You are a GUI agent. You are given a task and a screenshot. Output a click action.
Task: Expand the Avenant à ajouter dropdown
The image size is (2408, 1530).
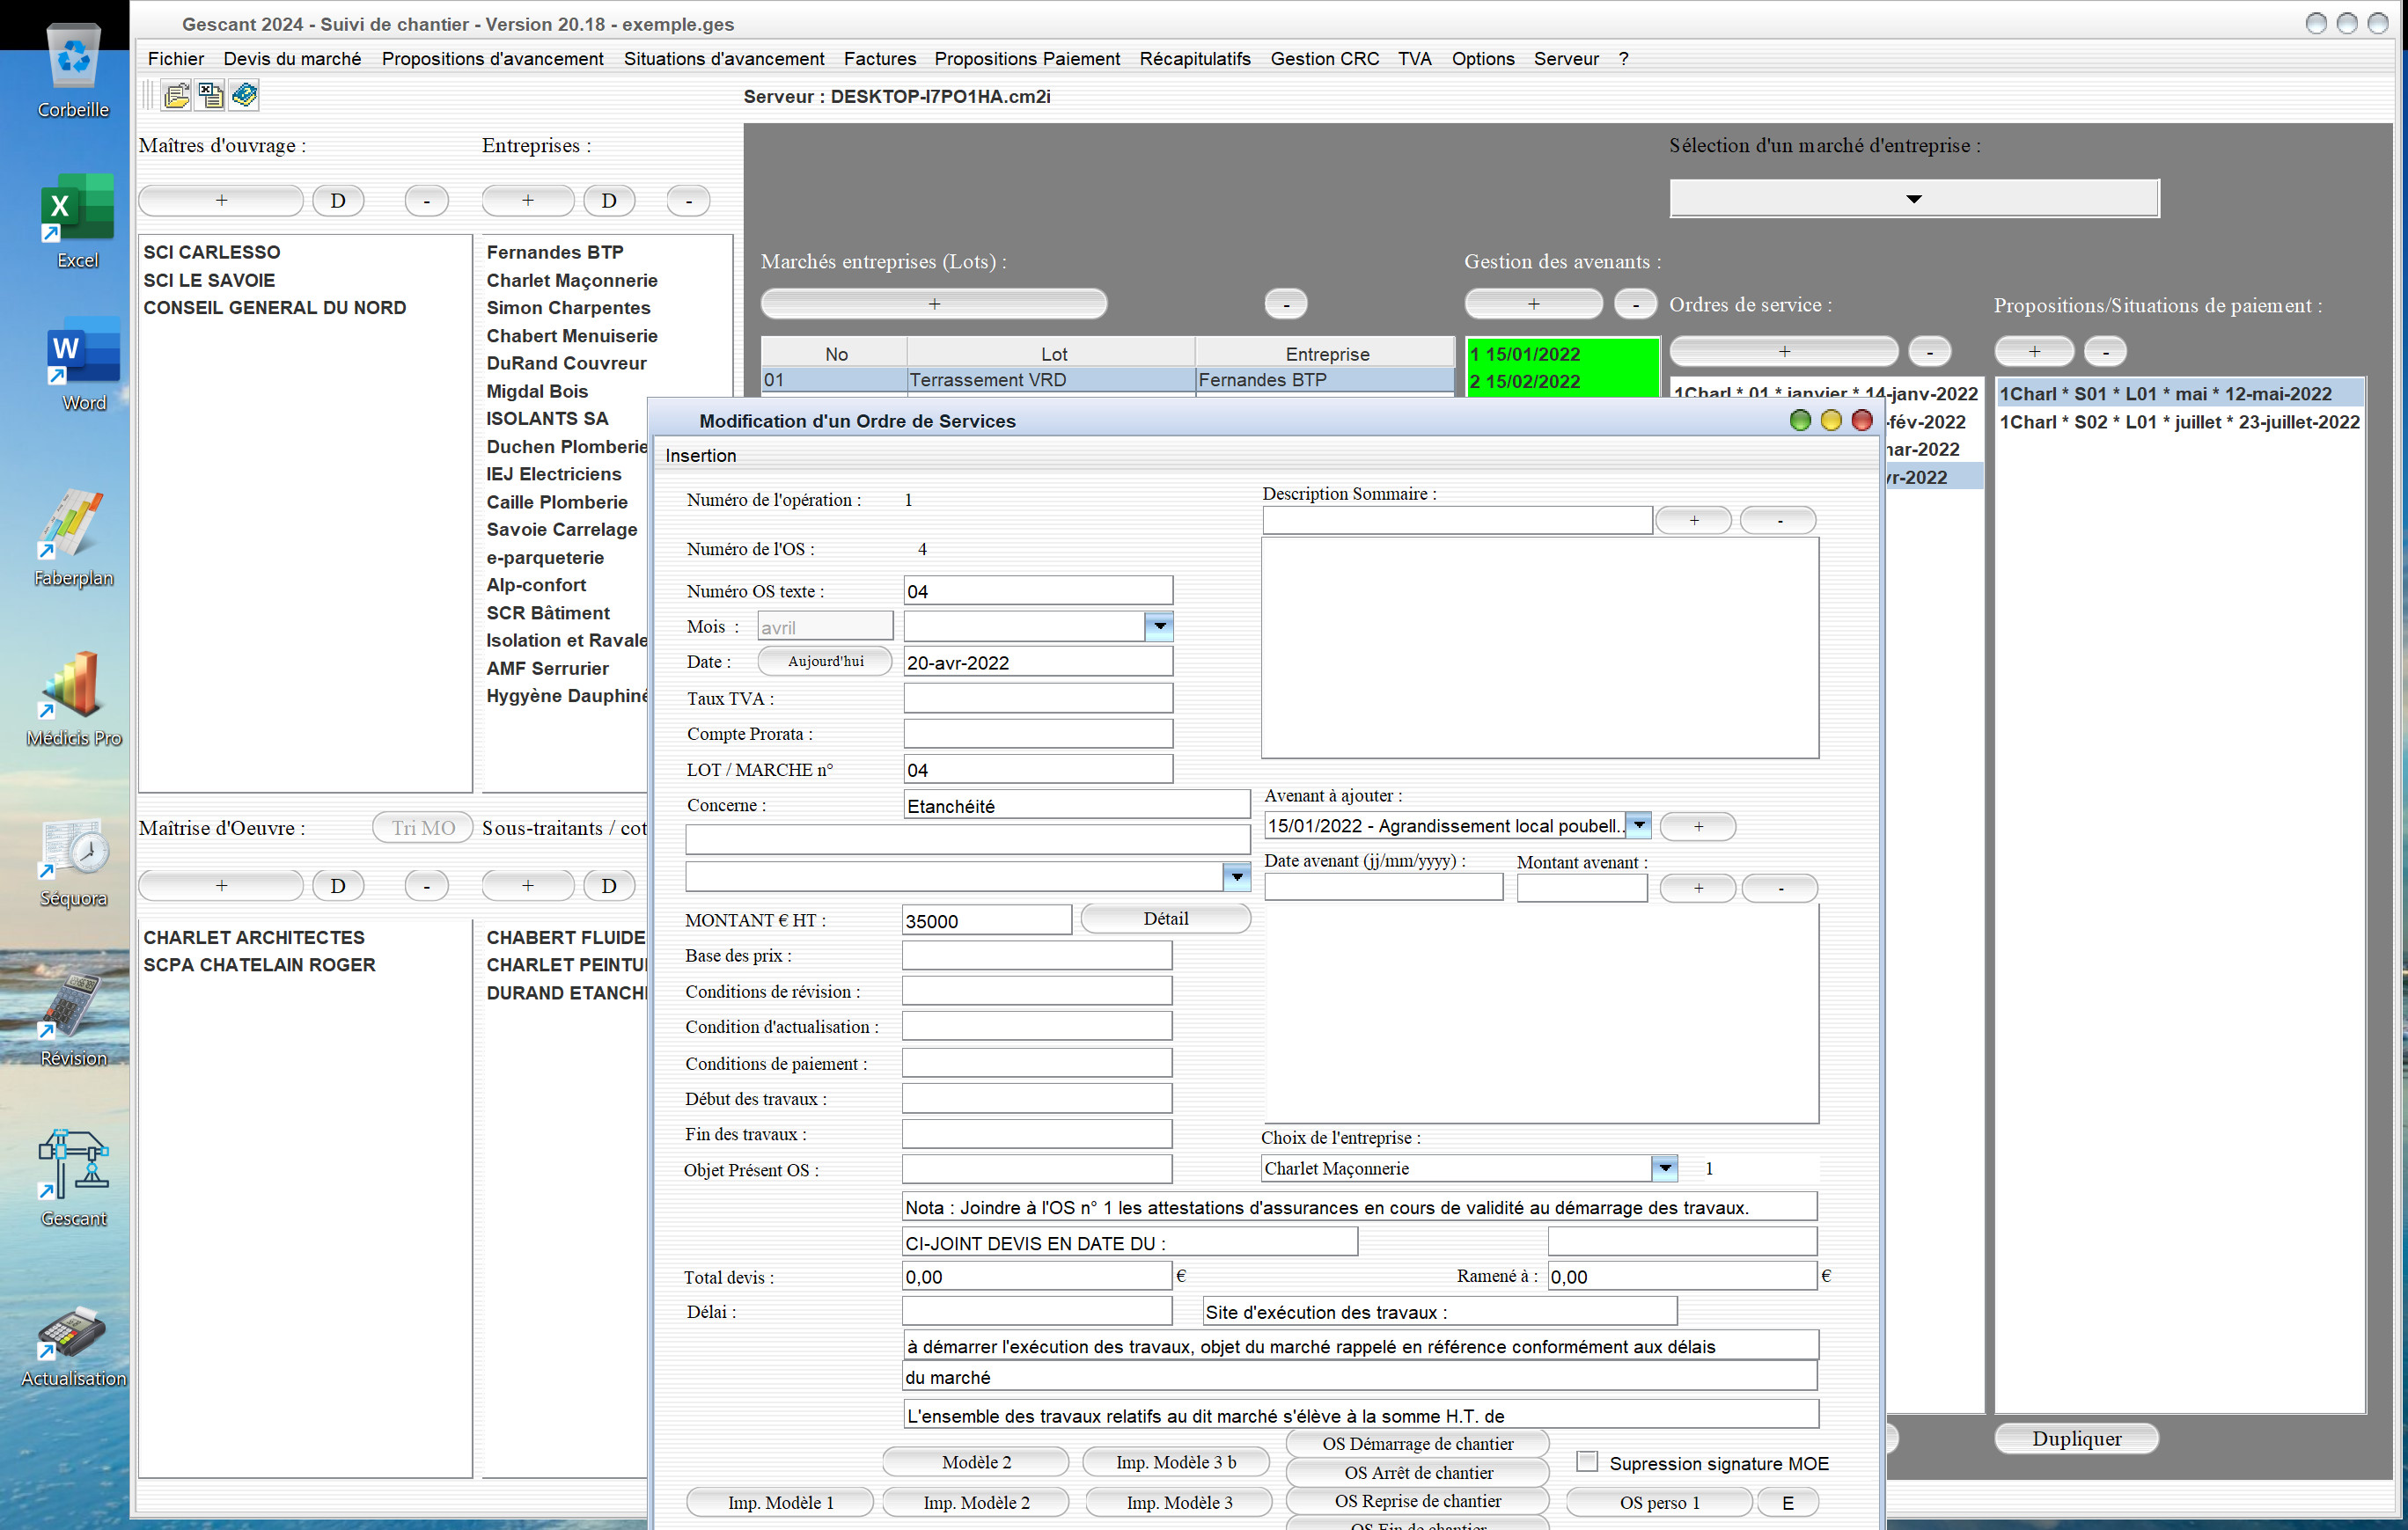coord(1638,825)
